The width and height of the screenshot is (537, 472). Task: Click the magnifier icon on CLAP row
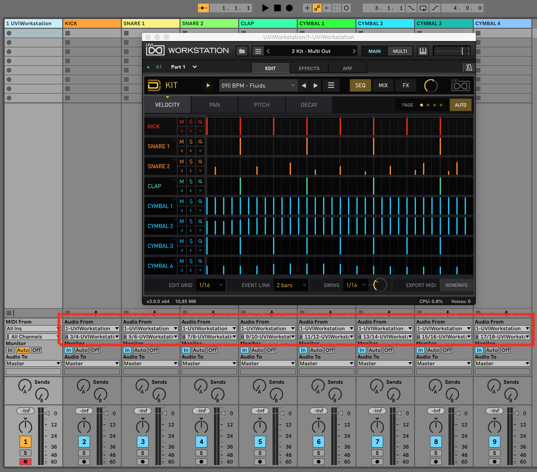pyautogui.click(x=200, y=182)
